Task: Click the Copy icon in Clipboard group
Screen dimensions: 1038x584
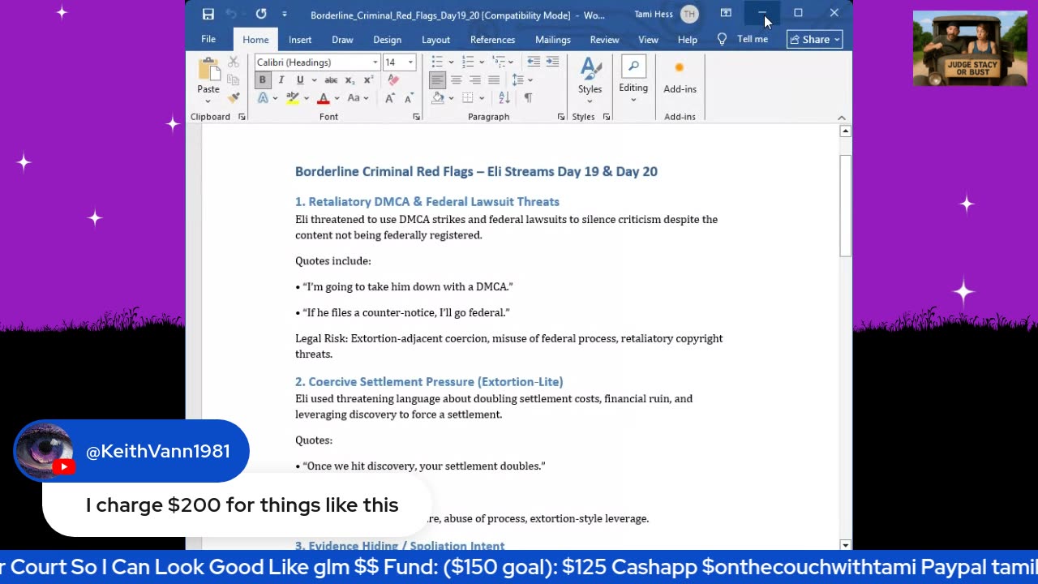Action: 234,79
